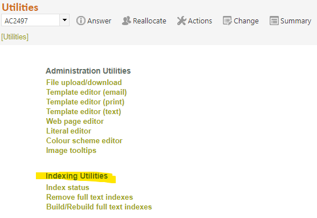Screen dimensions: 317x218
Task: Click into the AC2497 input field
Action: point(31,20)
